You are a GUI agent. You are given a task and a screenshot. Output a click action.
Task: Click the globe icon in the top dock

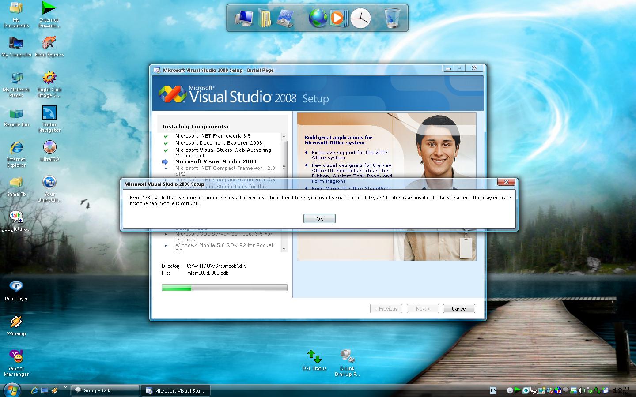[x=318, y=18]
